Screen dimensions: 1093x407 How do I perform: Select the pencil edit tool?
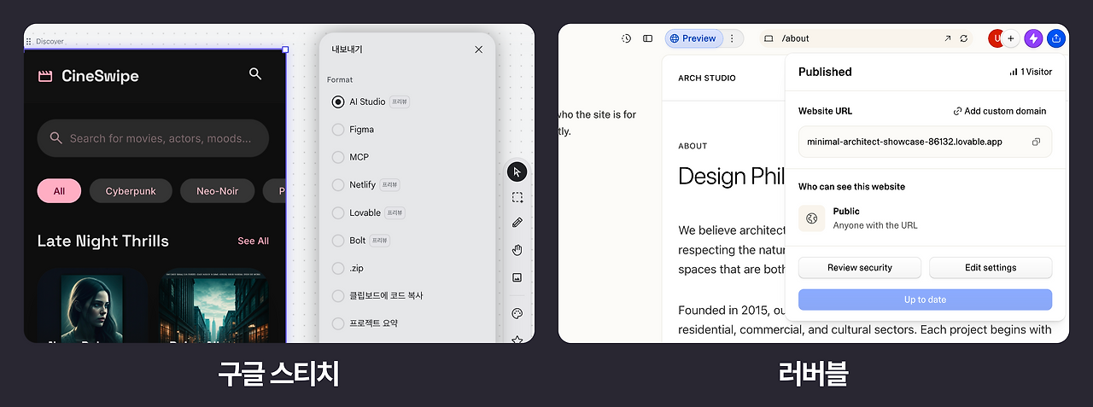[517, 223]
